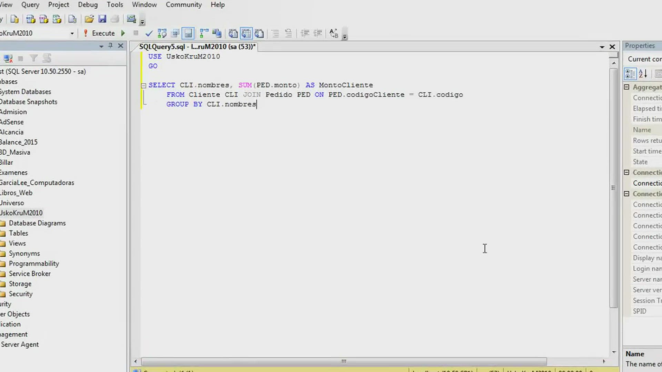Screen dimensions: 662x372
Task: Show properties in Categorized view
Action: tap(630, 74)
